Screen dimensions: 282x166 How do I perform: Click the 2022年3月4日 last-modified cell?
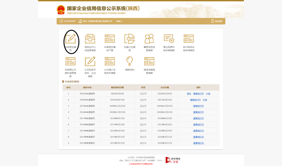117,94
